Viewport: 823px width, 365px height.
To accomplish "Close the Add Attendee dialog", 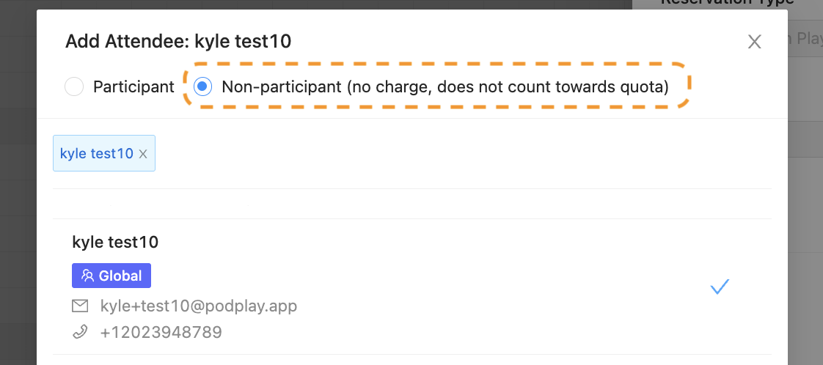I will 754,42.
